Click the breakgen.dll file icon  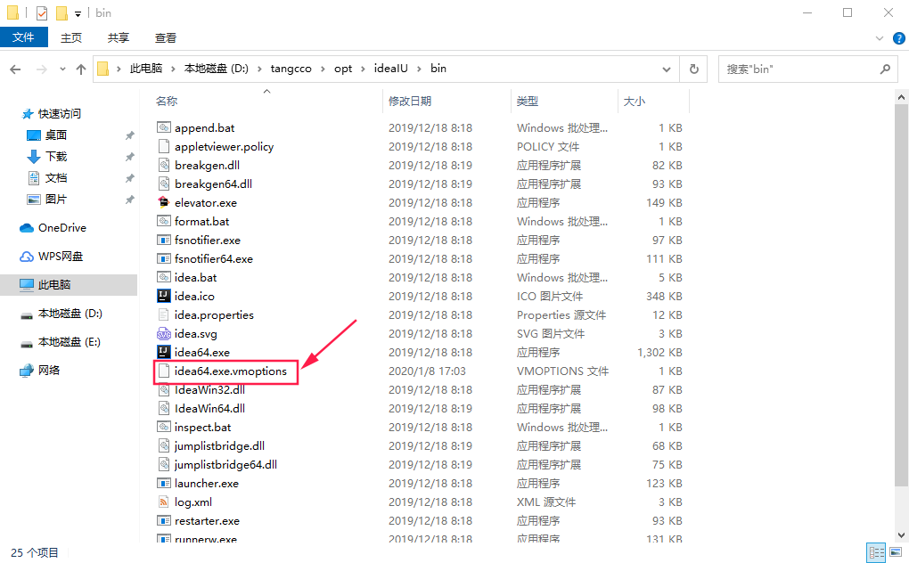[164, 165]
